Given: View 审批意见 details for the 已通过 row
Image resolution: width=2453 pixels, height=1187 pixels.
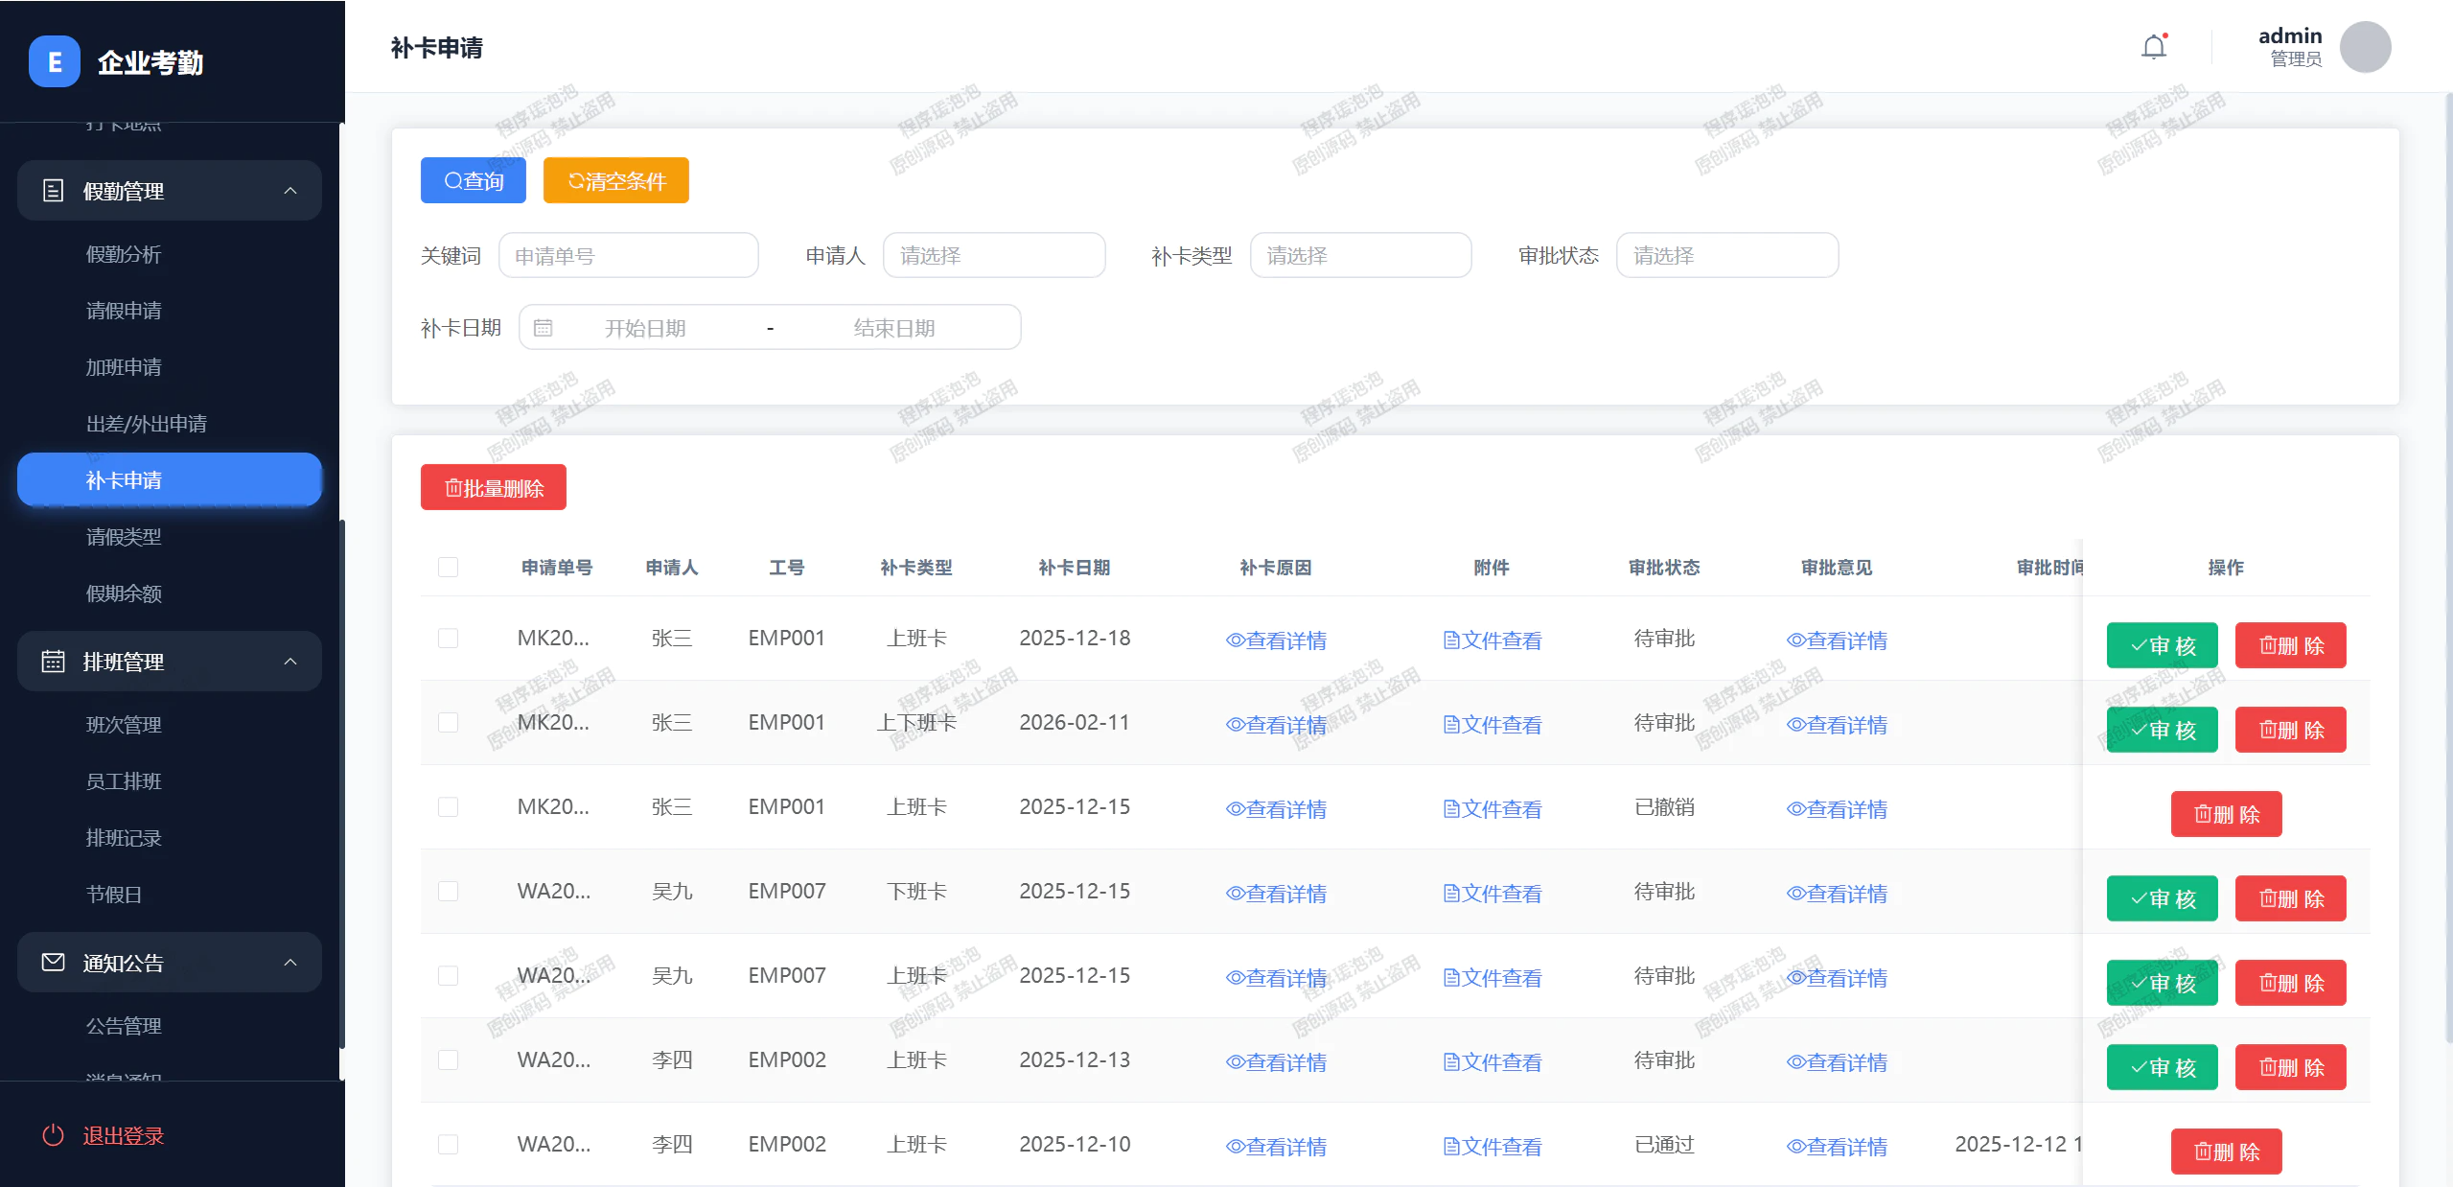Looking at the screenshot, I should (1837, 1146).
